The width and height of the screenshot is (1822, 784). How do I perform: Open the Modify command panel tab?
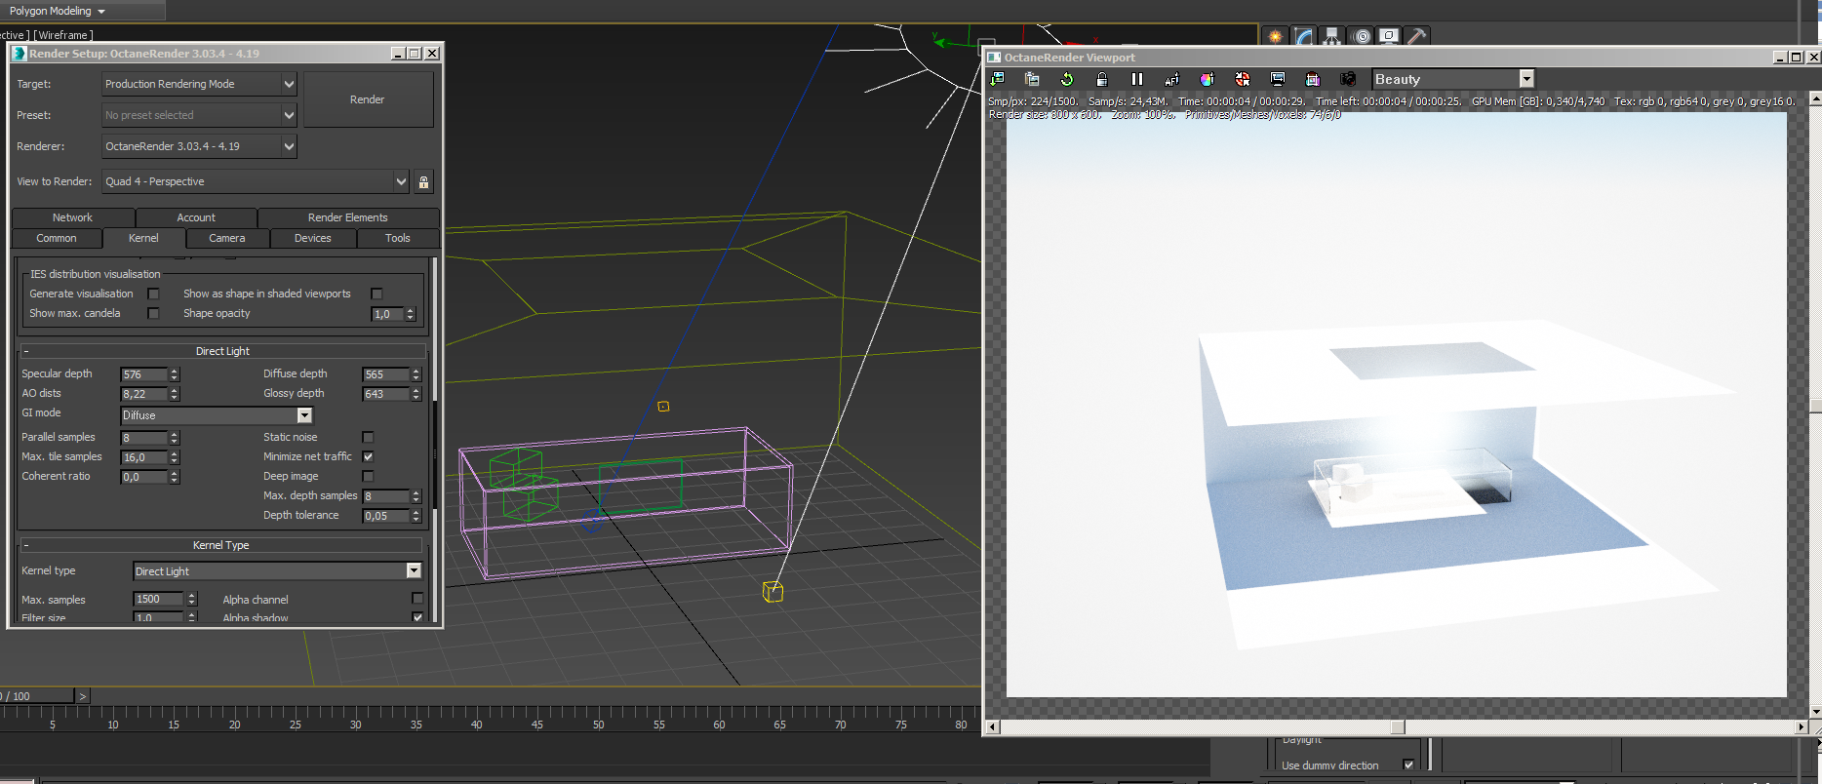point(1304,36)
